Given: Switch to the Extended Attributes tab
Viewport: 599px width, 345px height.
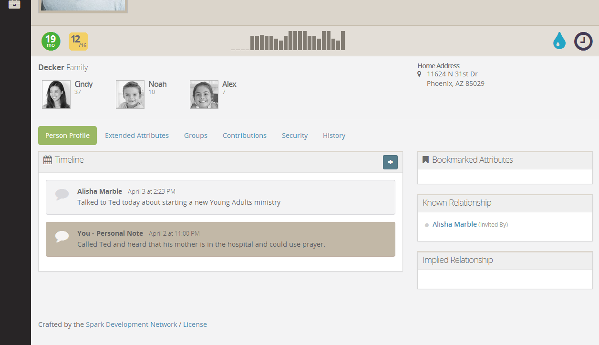Looking at the screenshot, I should tap(137, 136).
